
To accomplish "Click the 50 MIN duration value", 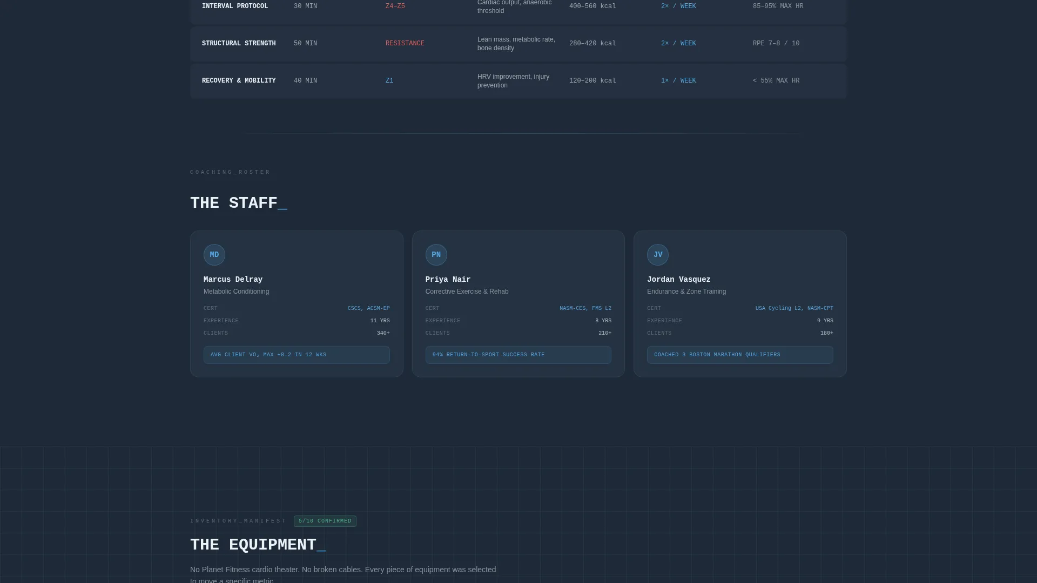I will (306, 44).
